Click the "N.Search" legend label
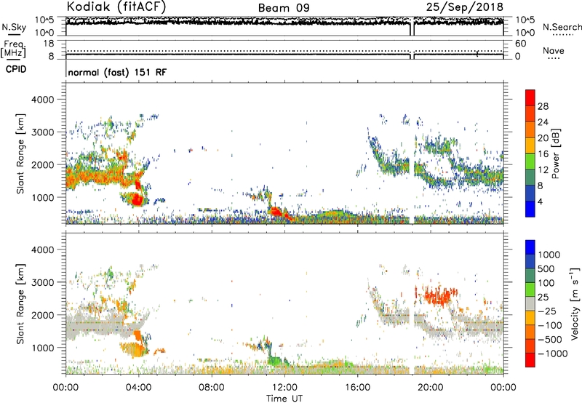The height and width of the screenshot is (403, 582). 562,27
